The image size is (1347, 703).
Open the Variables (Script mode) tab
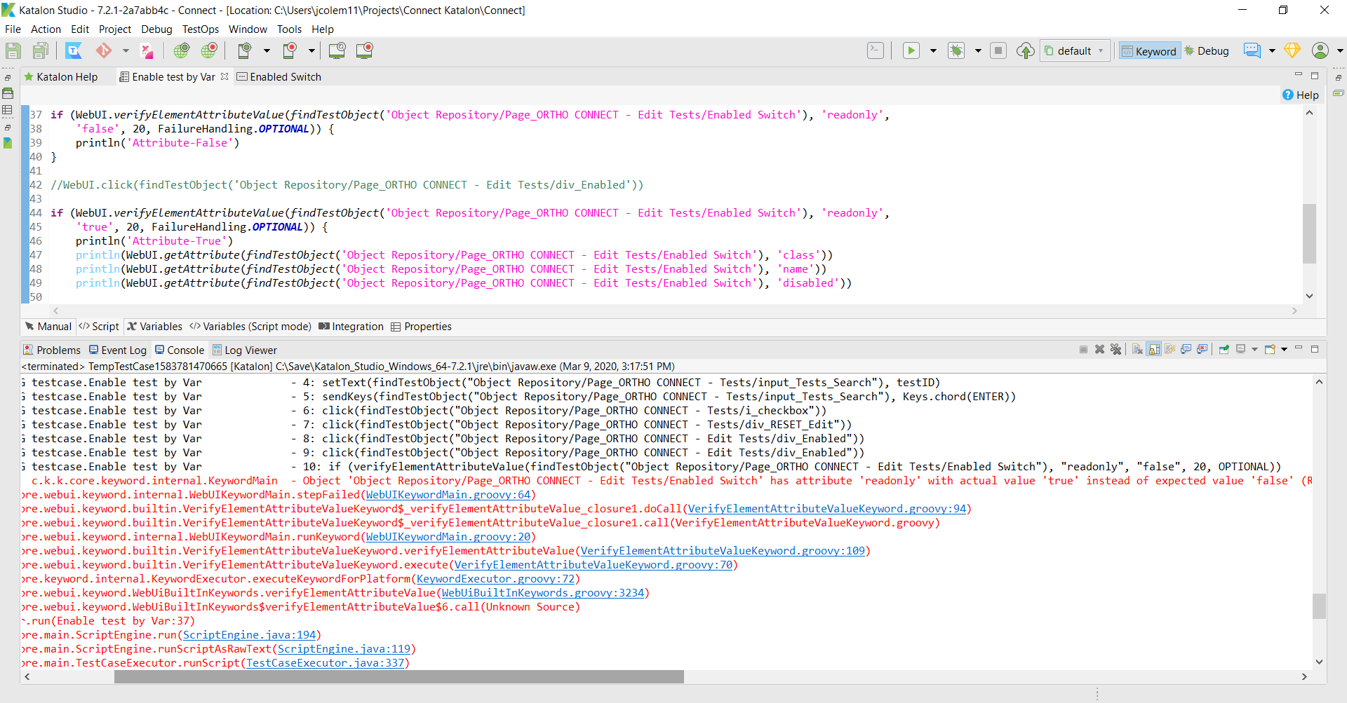(250, 327)
